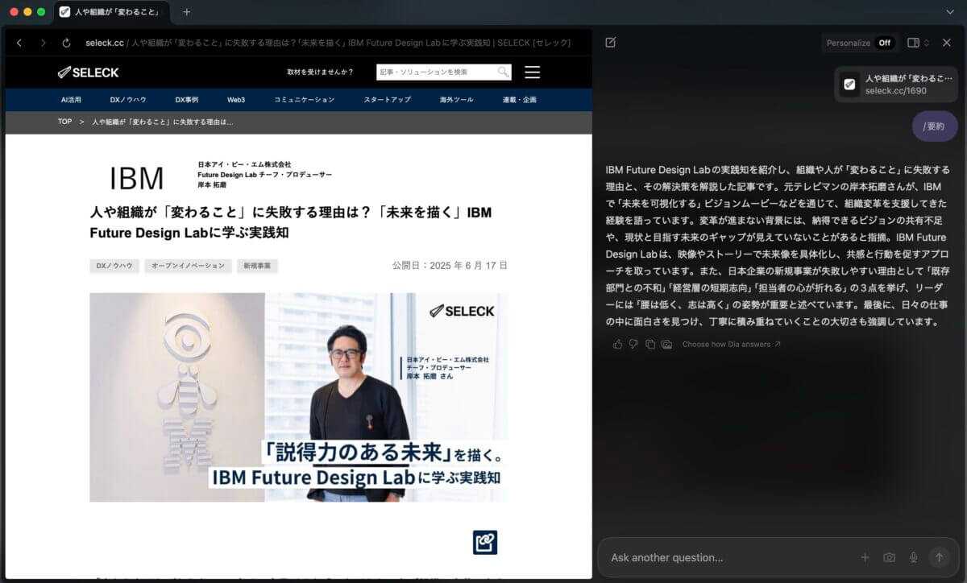Image resolution: width=967 pixels, height=583 pixels.
Task: Open the sidebar layout switcher
Action: point(918,43)
